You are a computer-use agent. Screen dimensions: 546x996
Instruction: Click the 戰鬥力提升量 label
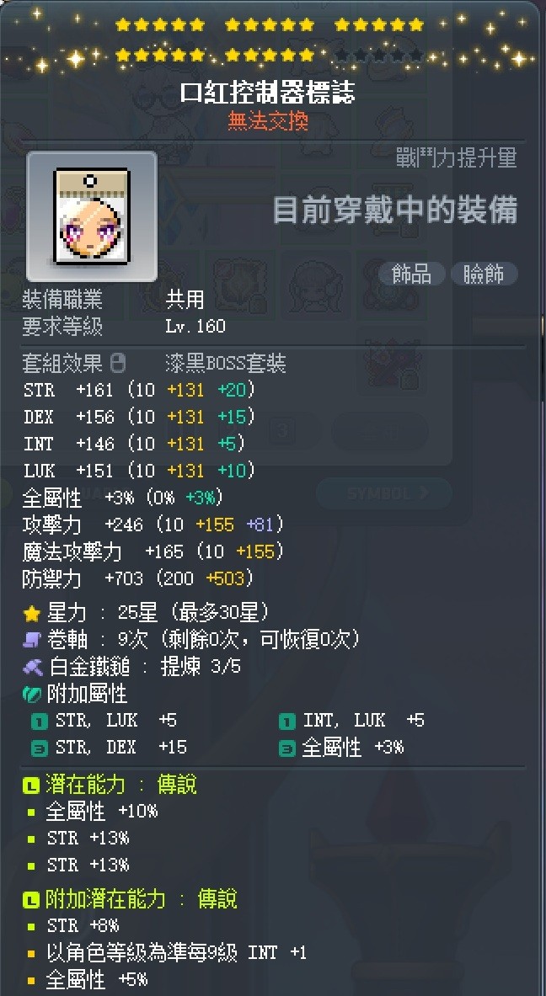457,158
